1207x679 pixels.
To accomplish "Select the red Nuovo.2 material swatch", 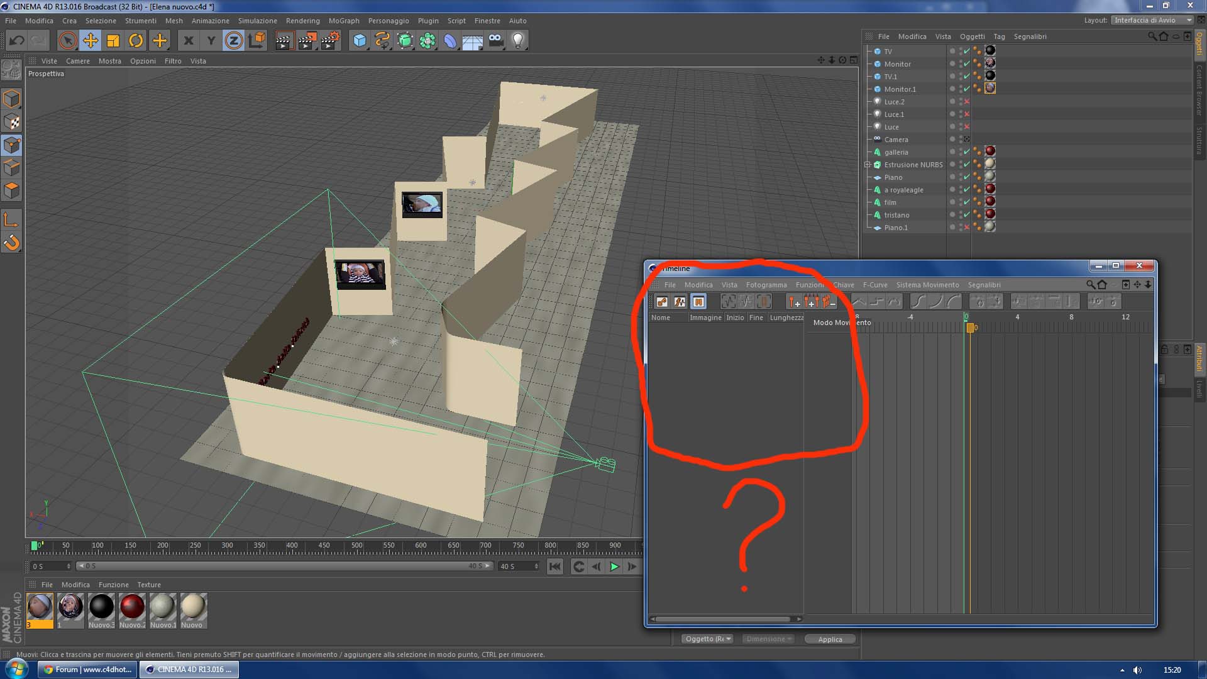I will click(132, 607).
